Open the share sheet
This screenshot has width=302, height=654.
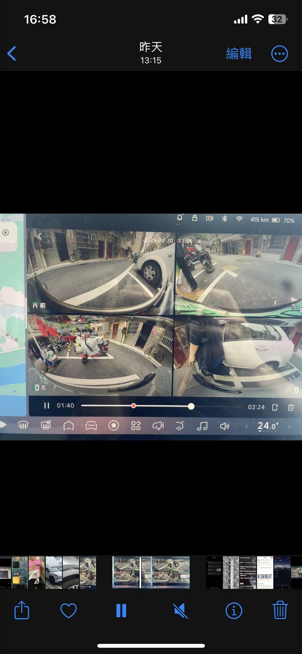(22, 610)
